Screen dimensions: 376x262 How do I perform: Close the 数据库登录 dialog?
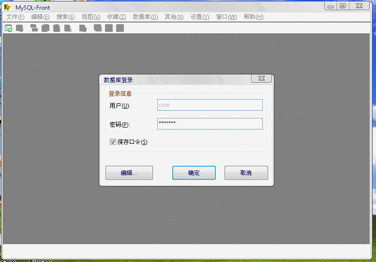pyautogui.click(x=261, y=78)
